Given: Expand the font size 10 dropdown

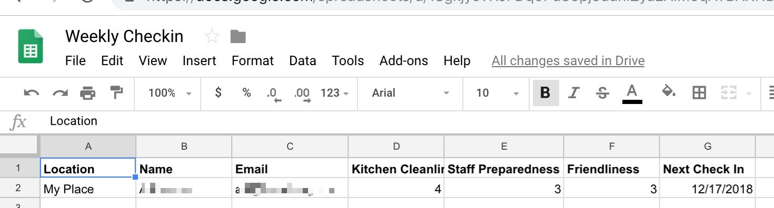Looking at the screenshot, I should coord(498,93).
